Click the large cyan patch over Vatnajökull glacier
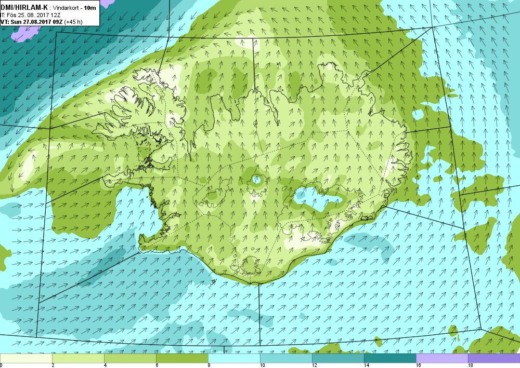The width and height of the screenshot is (520, 368). [x=317, y=199]
